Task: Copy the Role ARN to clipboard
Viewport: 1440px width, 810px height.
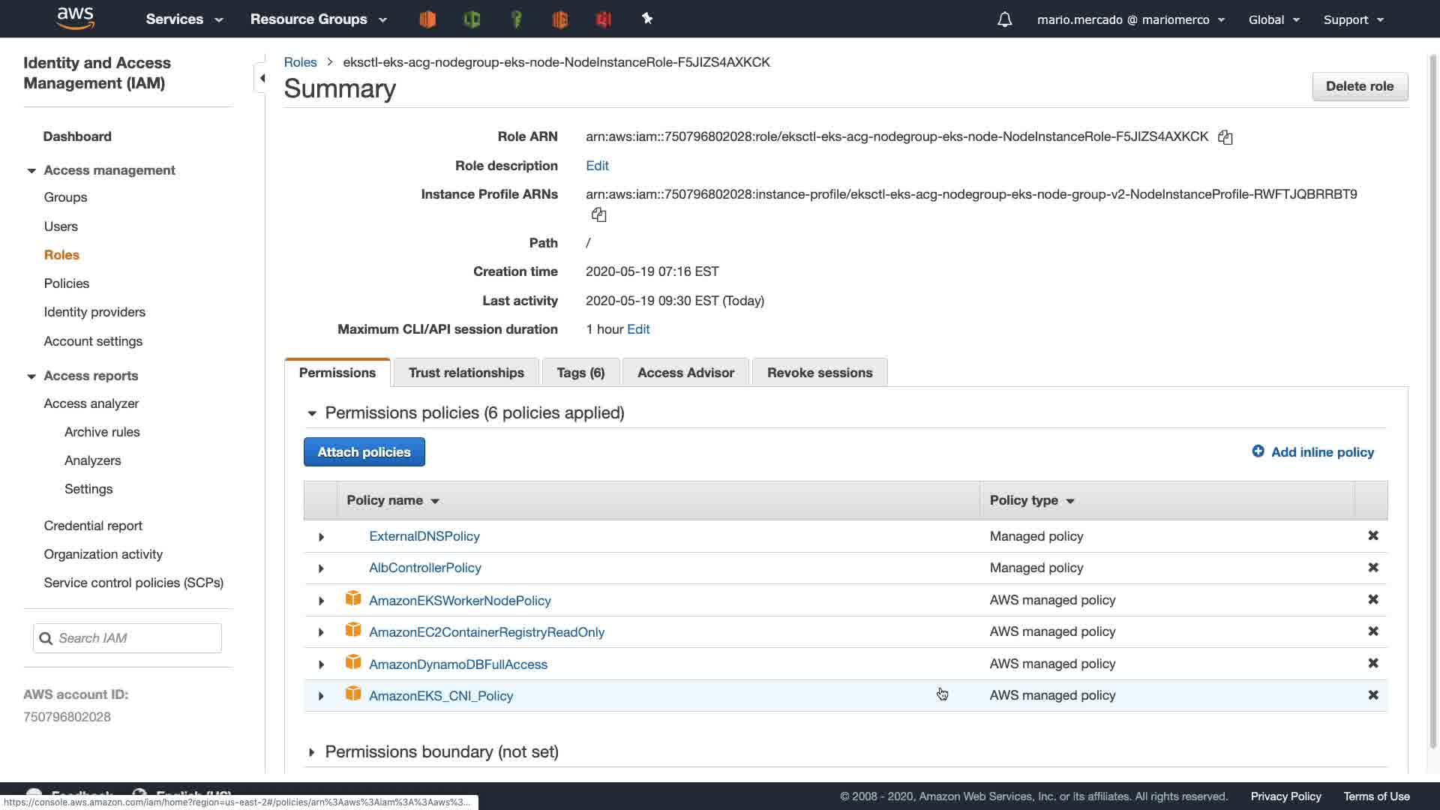Action: pos(1225,137)
